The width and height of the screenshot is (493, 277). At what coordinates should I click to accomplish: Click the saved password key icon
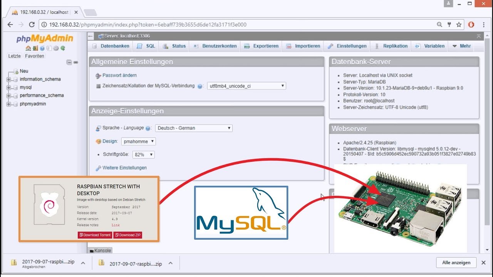coord(449,25)
